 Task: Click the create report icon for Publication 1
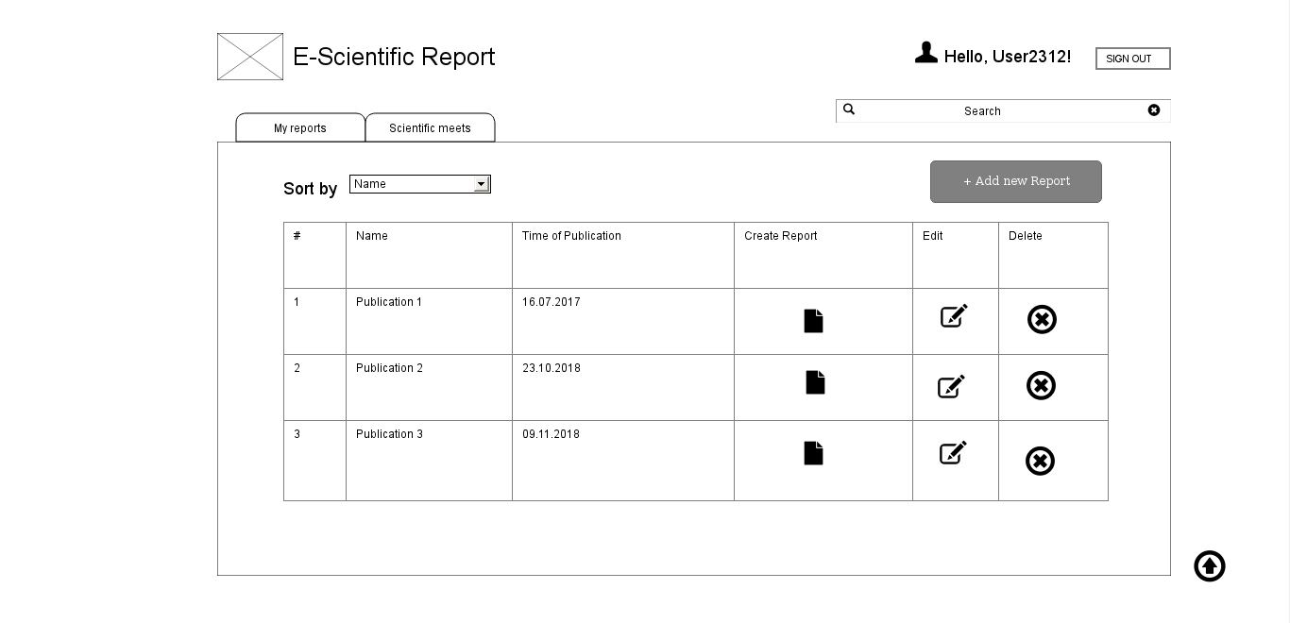813,321
